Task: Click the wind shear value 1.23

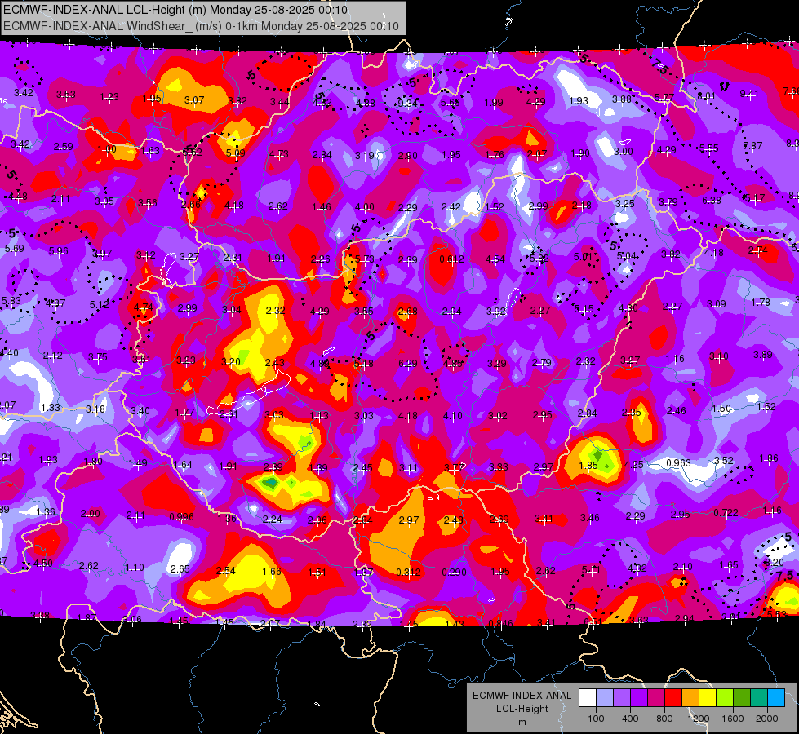Action: tap(109, 97)
